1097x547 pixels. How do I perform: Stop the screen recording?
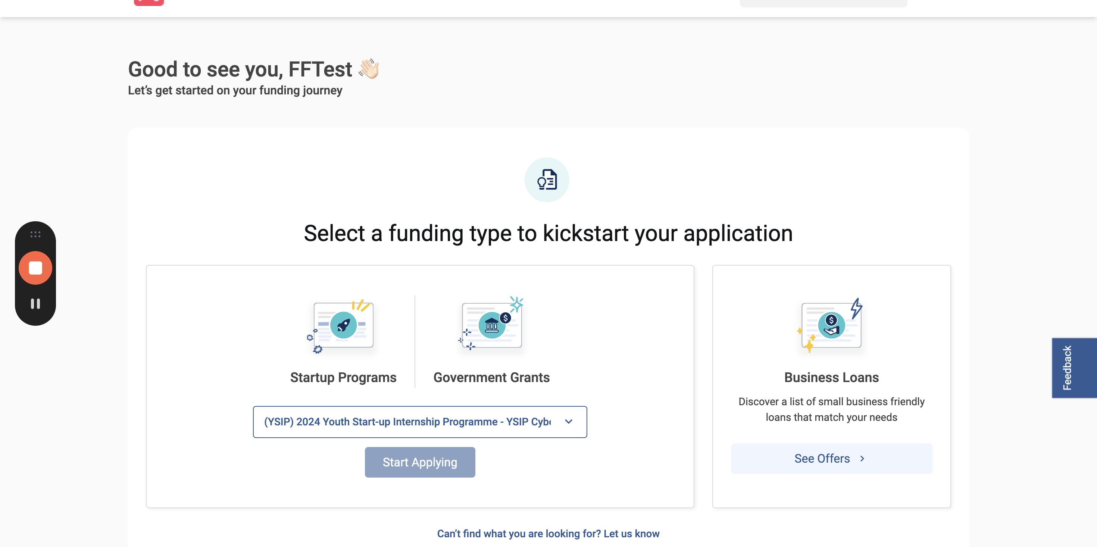35,268
